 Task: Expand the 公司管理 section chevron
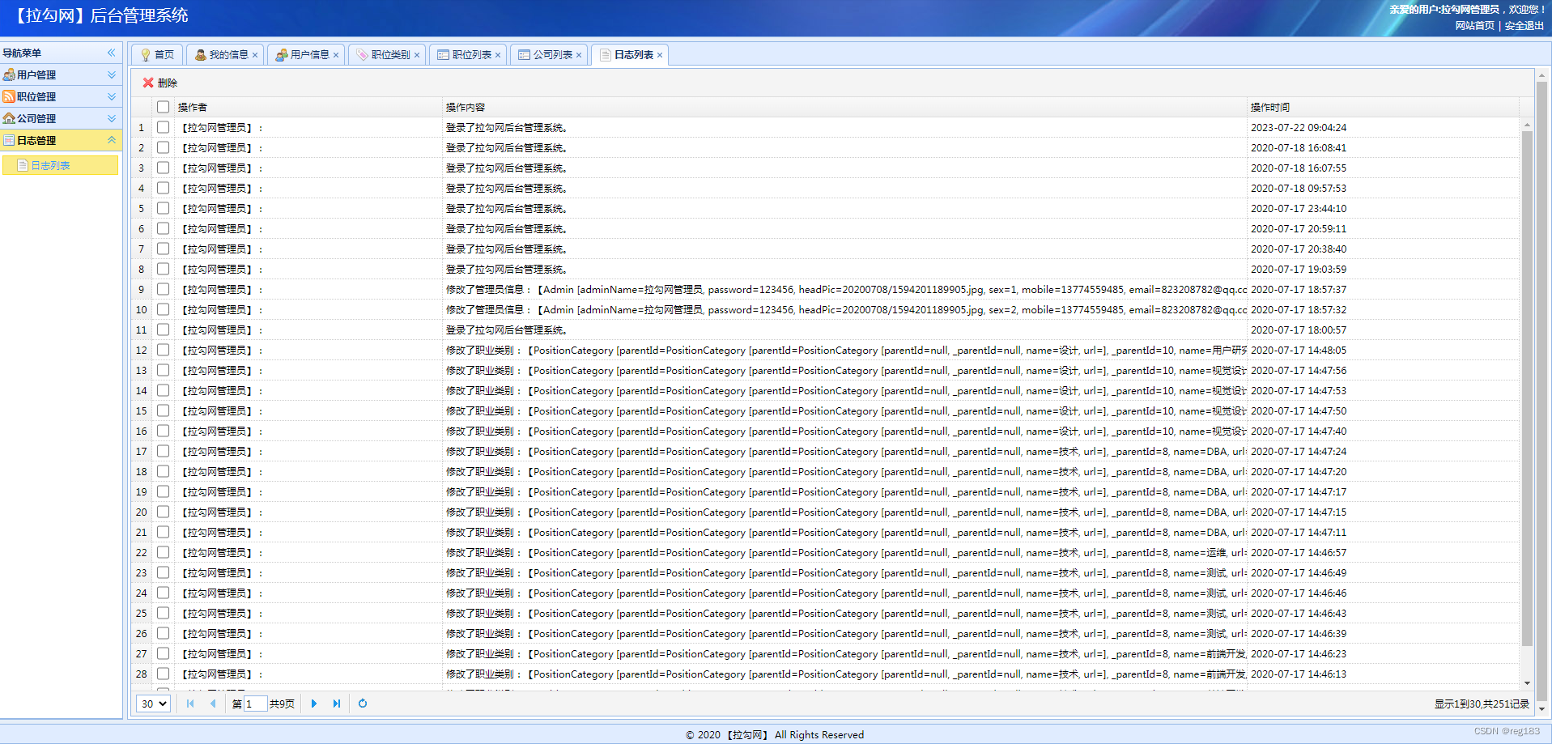click(x=112, y=118)
